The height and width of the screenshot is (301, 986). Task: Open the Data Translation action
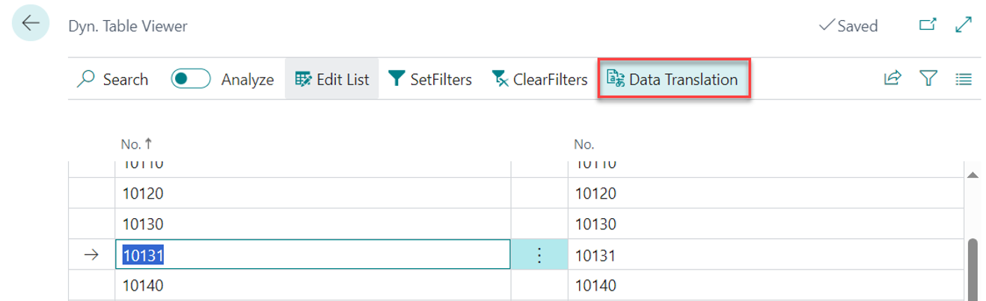pos(673,79)
